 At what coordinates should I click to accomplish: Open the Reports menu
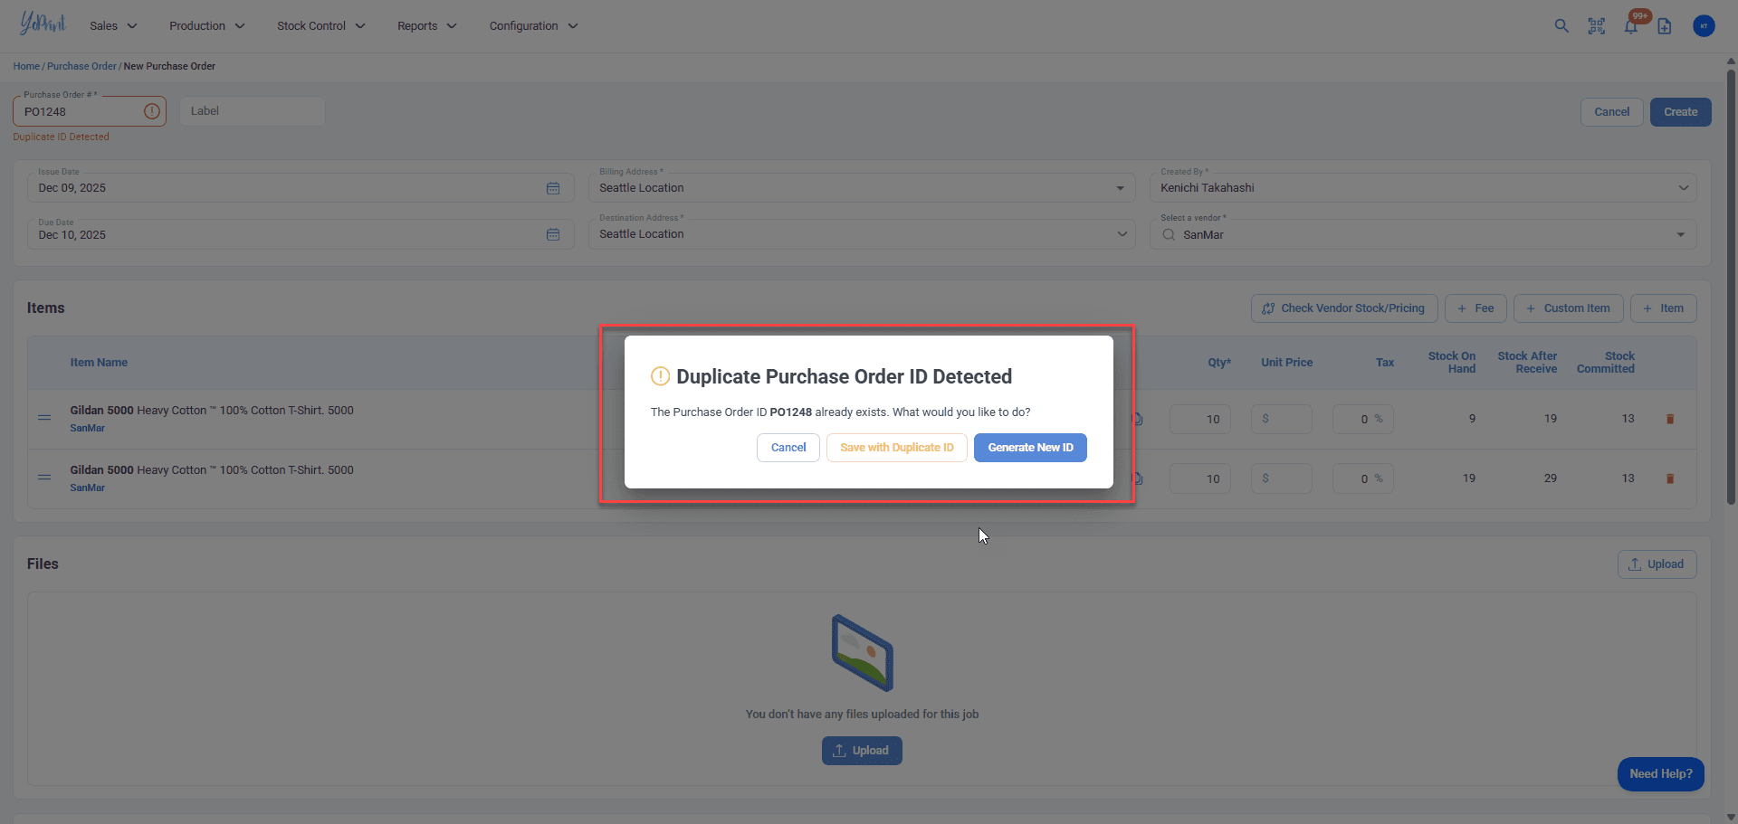point(426,26)
